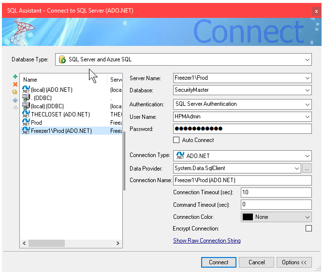The width and height of the screenshot is (323, 272).
Task: Click the ODBC icon of . (ODBC) row
Action: point(26,98)
